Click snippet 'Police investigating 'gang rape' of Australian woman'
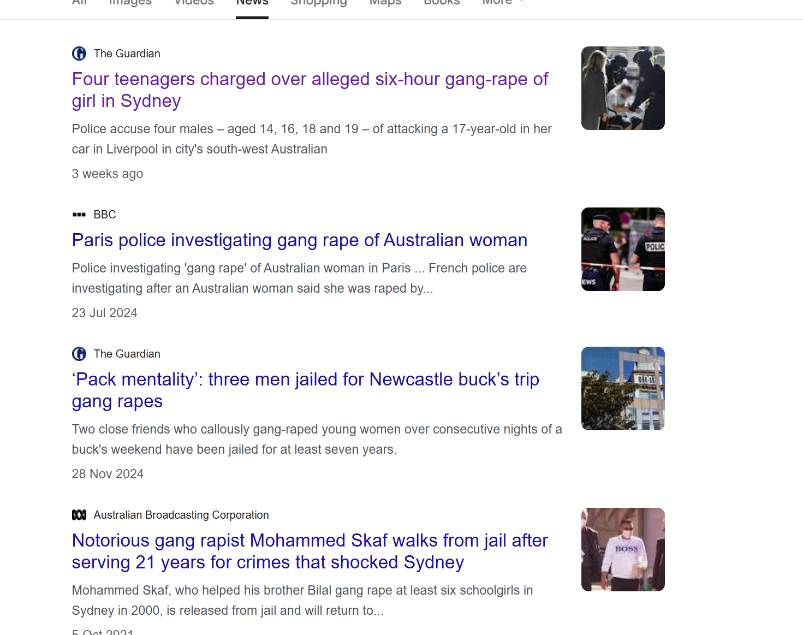This screenshot has width=803, height=635. click(299, 278)
